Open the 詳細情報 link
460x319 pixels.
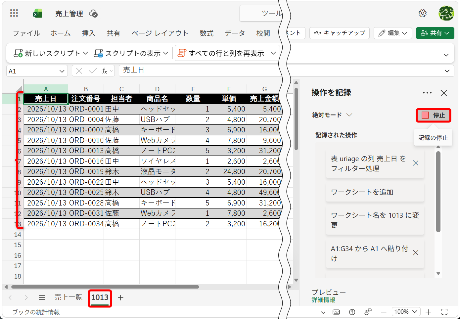click(323, 300)
